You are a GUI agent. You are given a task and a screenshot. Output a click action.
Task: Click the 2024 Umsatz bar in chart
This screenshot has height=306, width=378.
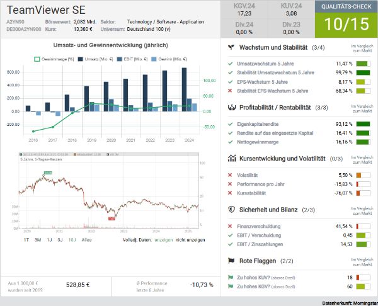tap(184, 89)
